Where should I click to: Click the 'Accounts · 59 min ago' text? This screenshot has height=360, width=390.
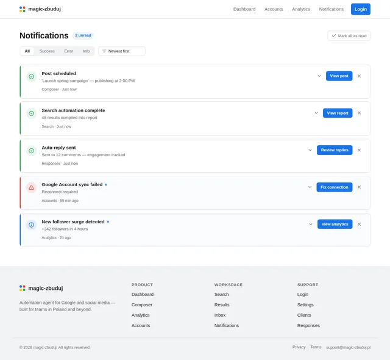point(60,201)
